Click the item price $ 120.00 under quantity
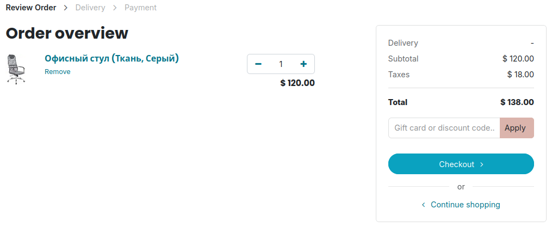552x227 pixels. (297, 83)
